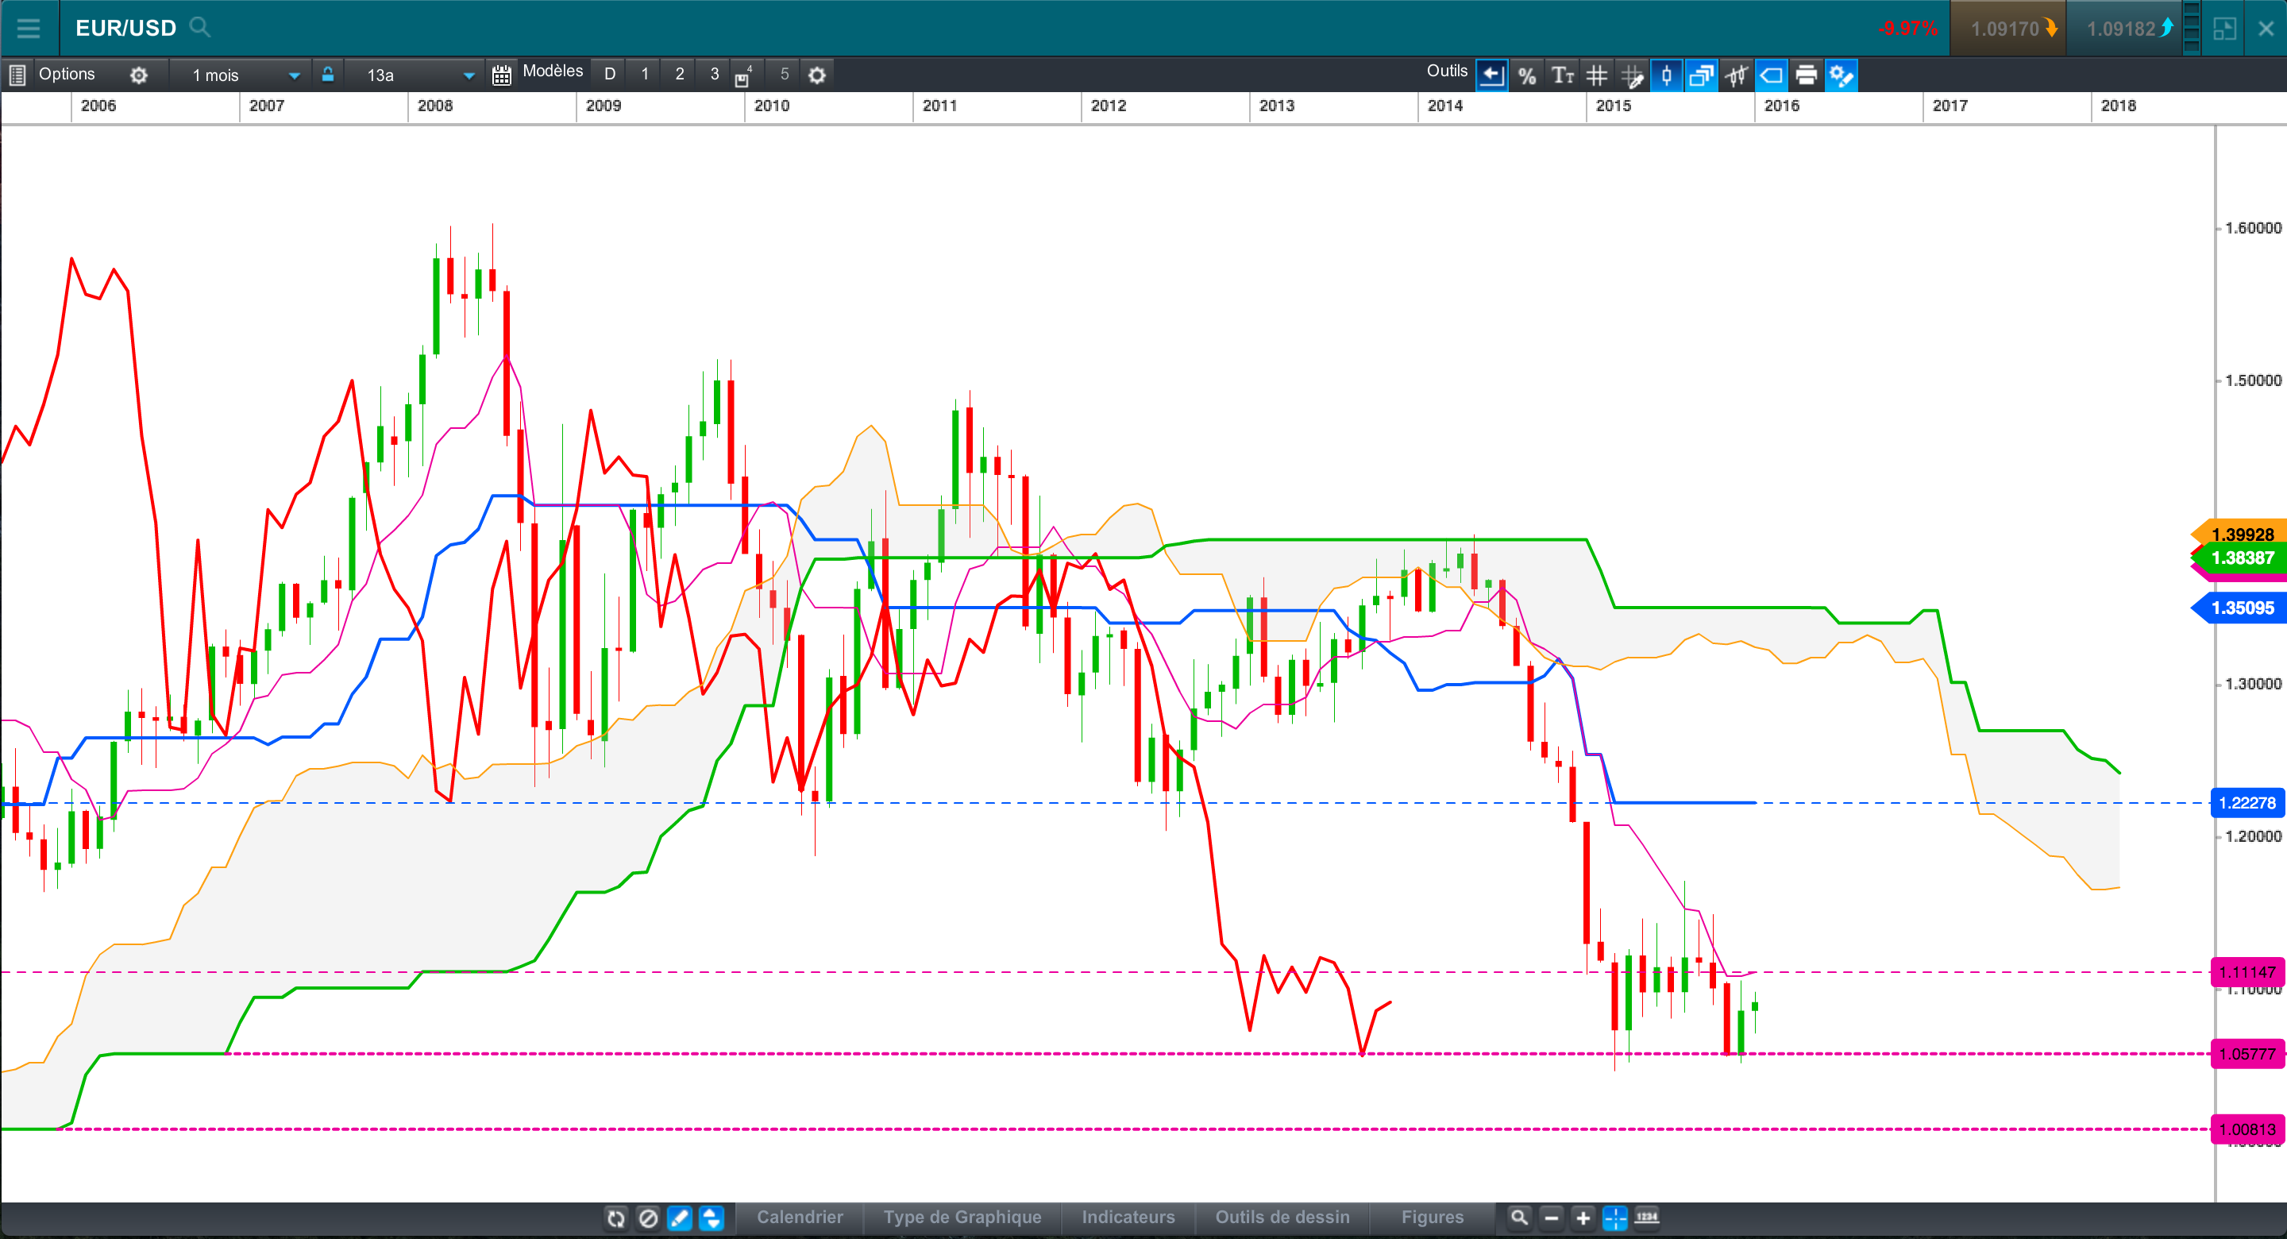This screenshot has width=2287, height=1239.
Task: Select template number 2 button
Action: (679, 75)
